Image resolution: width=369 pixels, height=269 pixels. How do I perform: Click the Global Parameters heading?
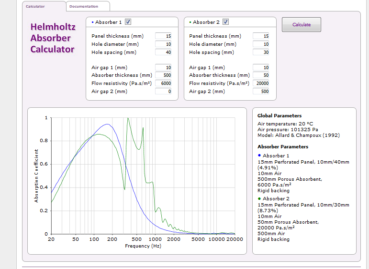[x=280, y=115]
